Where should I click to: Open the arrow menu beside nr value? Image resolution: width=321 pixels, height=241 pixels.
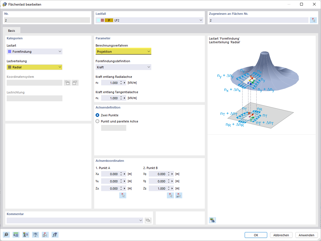(x=125, y=83)
